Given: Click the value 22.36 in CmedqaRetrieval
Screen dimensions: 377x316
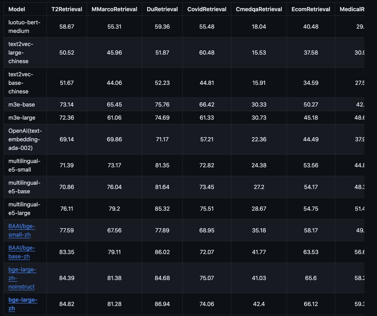Looking at the screenshot, I should [x=259, y=139].
